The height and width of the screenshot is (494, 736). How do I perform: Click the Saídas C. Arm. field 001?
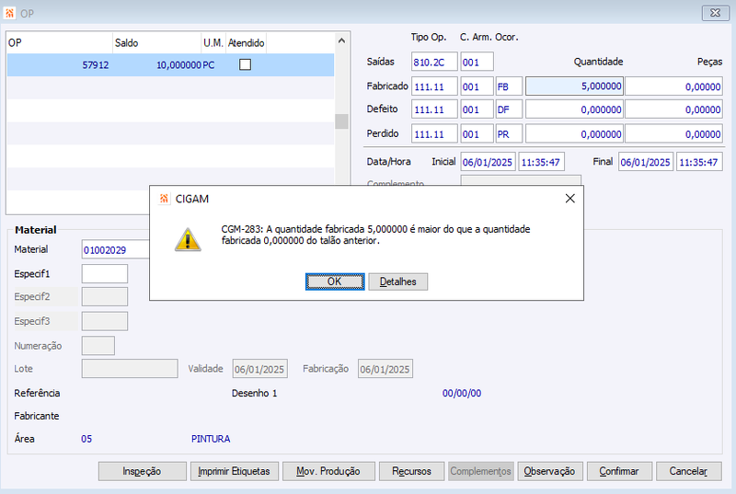pos(477,62)
